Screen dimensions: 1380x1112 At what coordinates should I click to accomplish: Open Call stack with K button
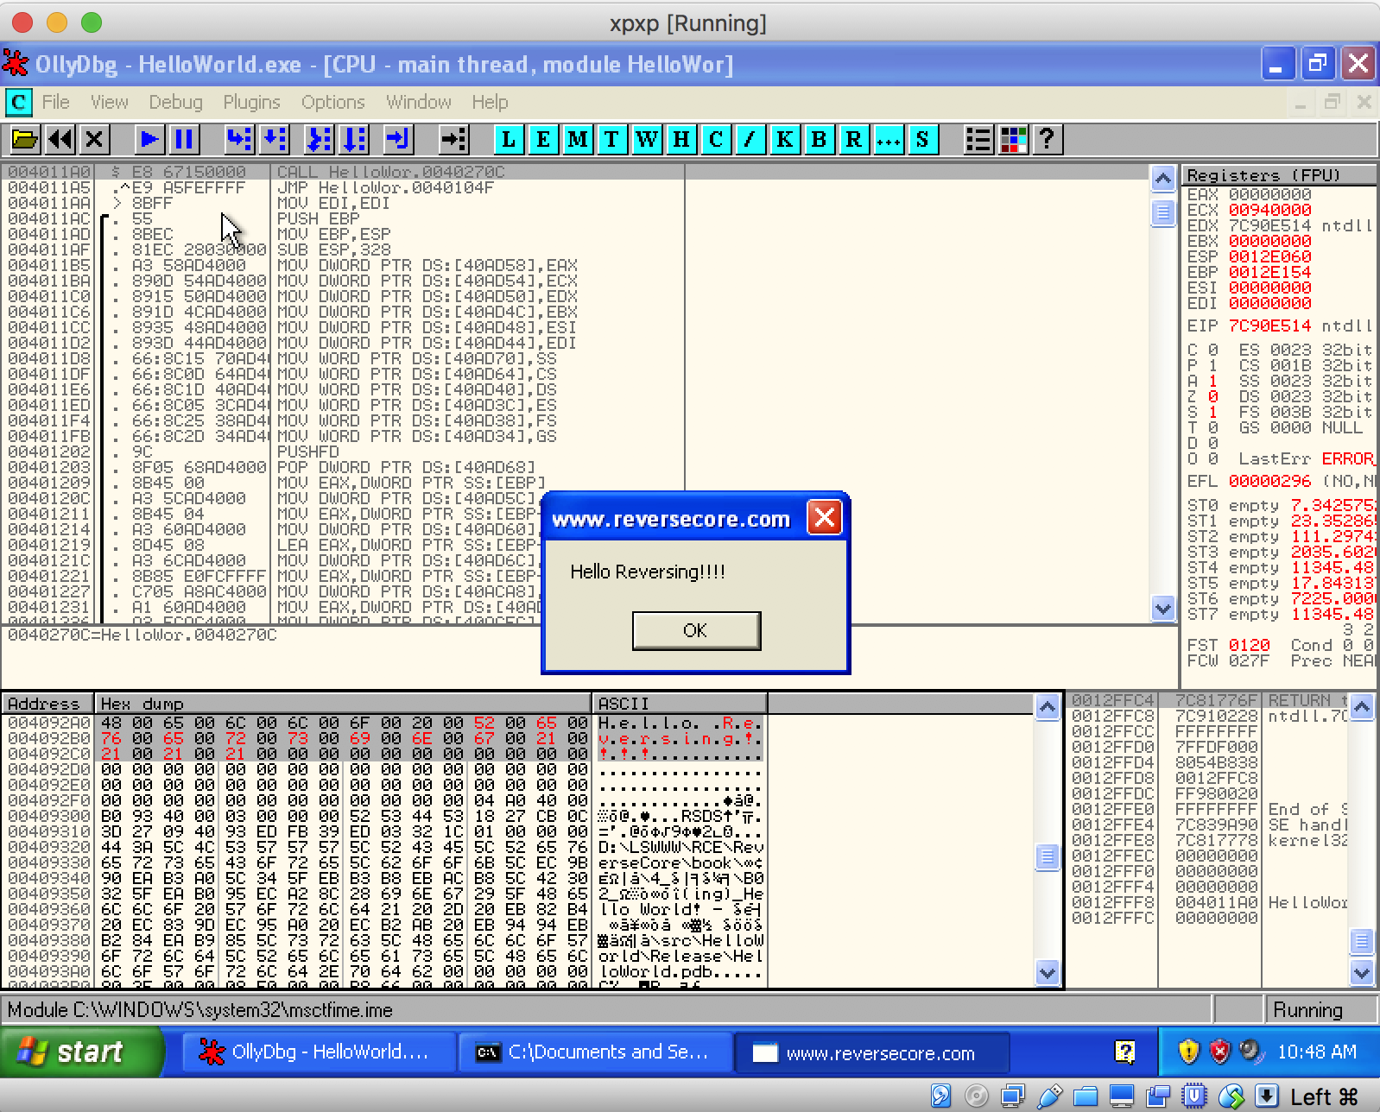785,139
